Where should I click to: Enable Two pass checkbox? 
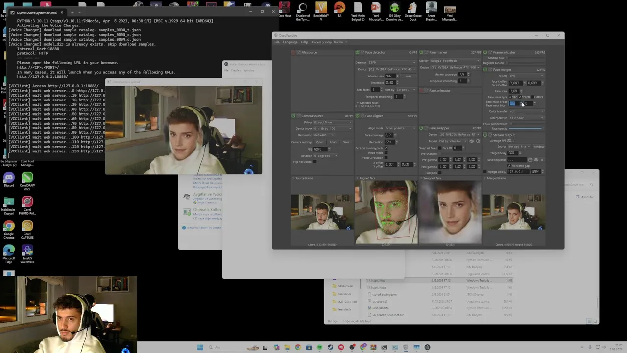pos(440,172)
